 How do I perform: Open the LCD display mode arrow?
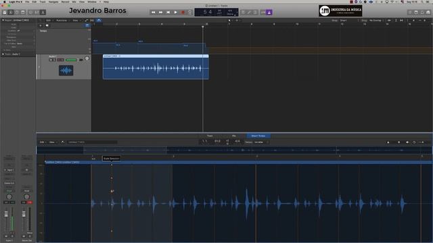coord(235,15)
